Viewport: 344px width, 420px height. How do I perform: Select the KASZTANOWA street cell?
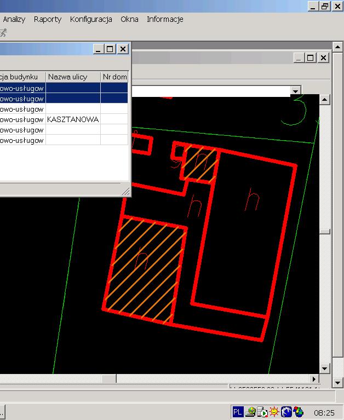[x=73, y=119]
